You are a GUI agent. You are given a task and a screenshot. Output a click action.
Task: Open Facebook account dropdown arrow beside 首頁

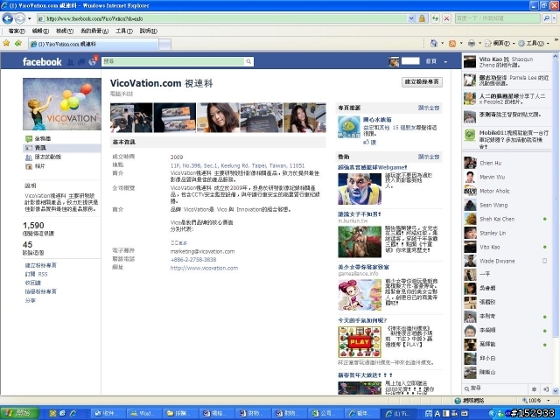(445, 62)
